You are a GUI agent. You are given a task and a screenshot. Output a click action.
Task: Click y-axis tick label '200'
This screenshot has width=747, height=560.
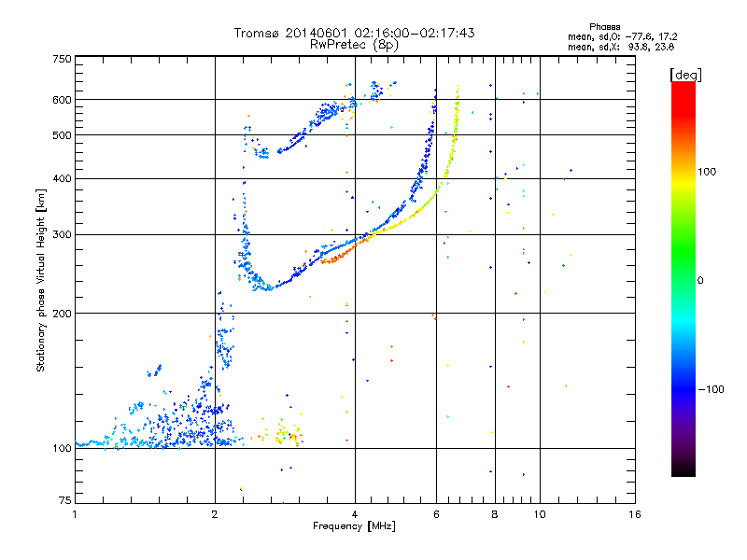pos(62,314)
